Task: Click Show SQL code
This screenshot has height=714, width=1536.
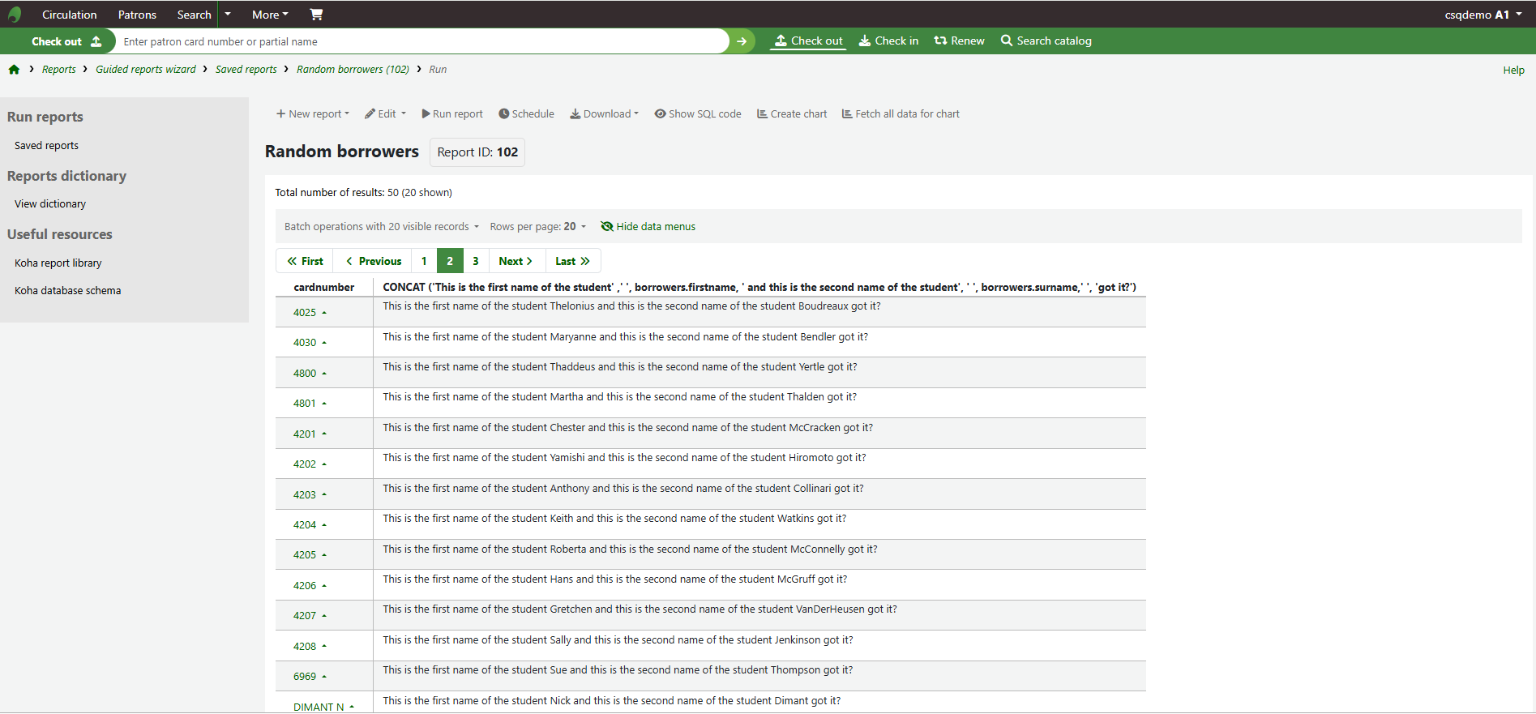Action: [698, 114]
